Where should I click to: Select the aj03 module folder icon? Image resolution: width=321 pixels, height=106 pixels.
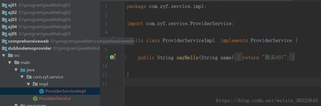click(x=4, y=20)
